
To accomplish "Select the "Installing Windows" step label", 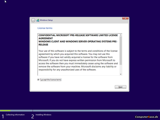I will [x=43, y=115].
